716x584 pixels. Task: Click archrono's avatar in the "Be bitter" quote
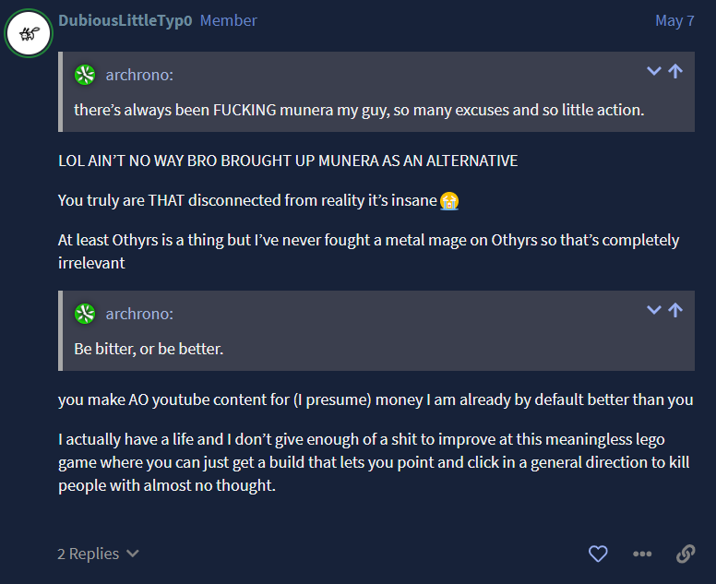(x=85, y=314)
